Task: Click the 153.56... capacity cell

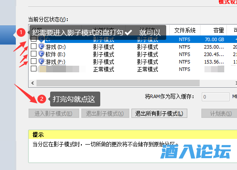Action: tap(214, 62)
